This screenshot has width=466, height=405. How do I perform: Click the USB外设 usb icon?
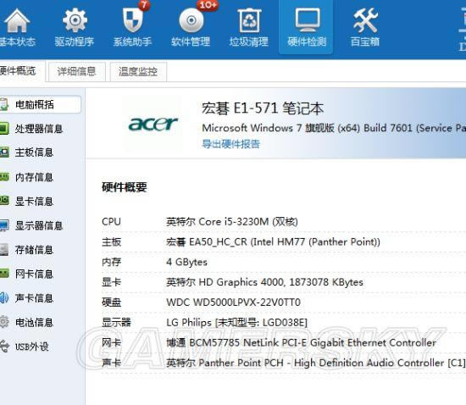coord(4,347)
